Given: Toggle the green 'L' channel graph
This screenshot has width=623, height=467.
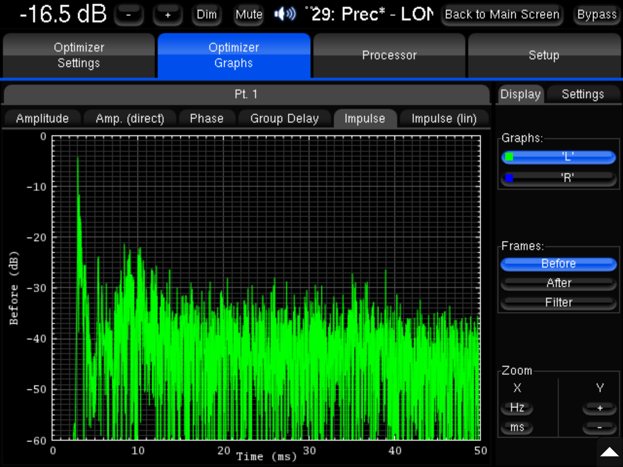Looking at the screenshot, I should click(559, 157).
